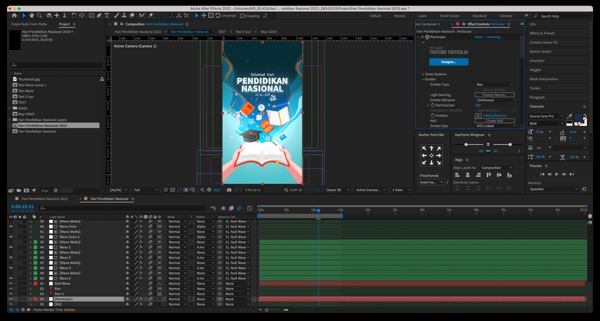This screenshot has height=321, width=600.
Task: Click the center anchor point diamond icon
Action: (x=431, y=156)
